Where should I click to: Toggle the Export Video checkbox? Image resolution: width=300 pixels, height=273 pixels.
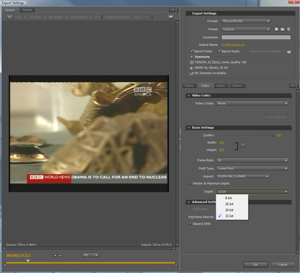[x=192, y=51]
